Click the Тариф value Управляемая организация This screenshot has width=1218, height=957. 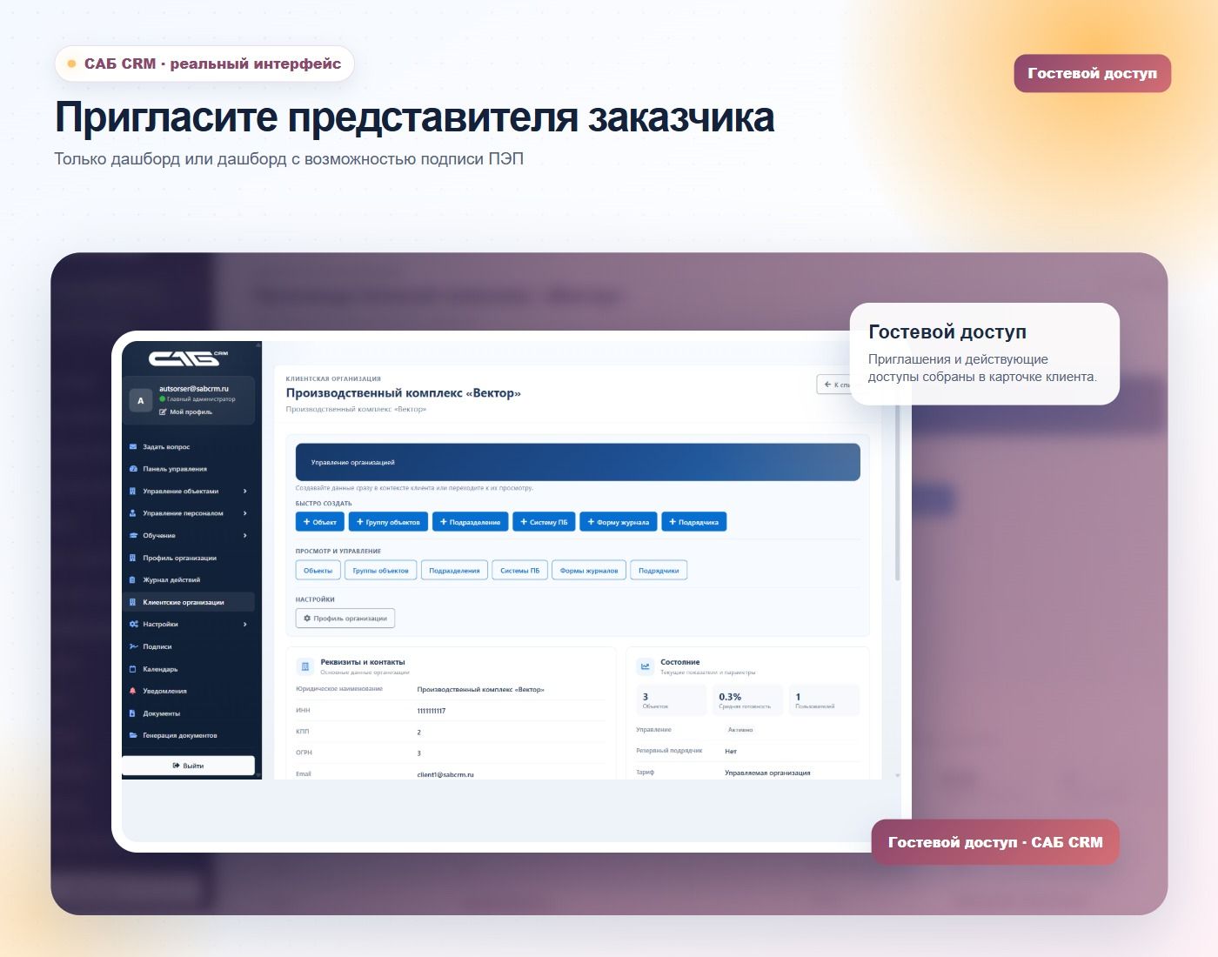click(767, 773)
